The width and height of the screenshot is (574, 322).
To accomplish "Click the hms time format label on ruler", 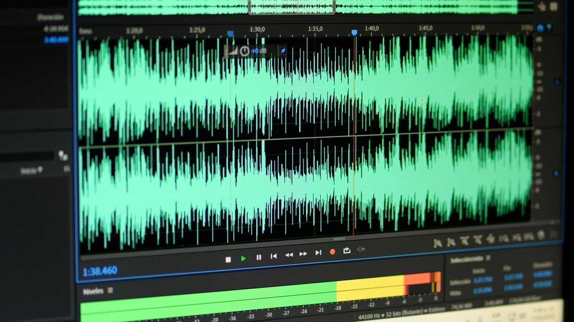I will pyautogui.click(x=85, y=31).
